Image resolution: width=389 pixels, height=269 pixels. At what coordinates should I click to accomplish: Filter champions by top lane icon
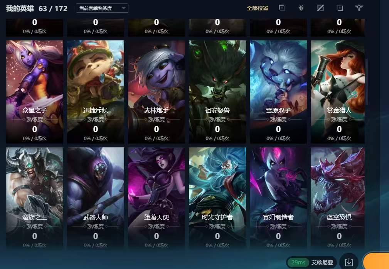pos(282,8)
